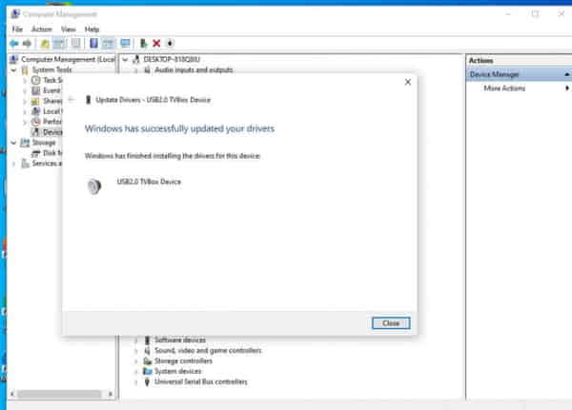
Task: Select Performance in the console tree
Action: coord(52,122)
